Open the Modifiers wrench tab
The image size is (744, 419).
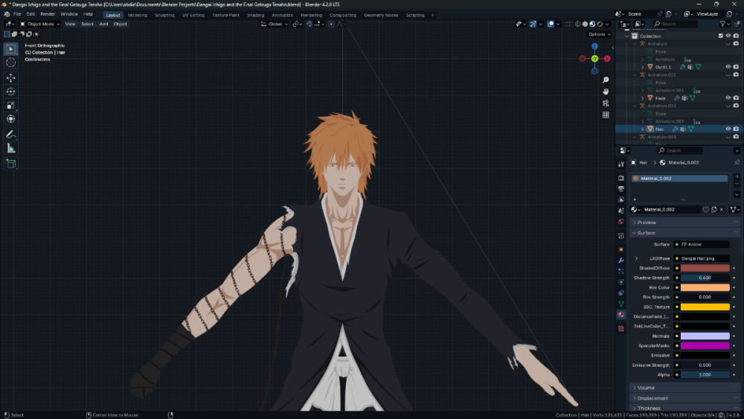pos(621,260)
